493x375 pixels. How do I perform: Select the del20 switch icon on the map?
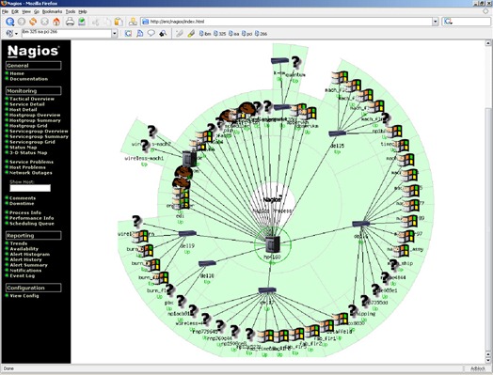(x=207, y=263)
